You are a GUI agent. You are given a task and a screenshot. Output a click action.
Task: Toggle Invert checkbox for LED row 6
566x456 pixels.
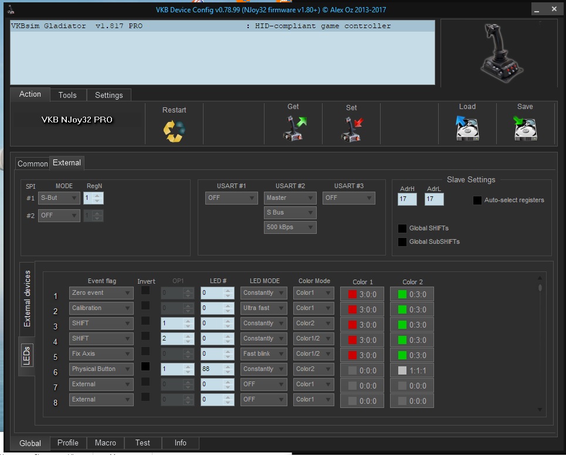click(145, 366)
